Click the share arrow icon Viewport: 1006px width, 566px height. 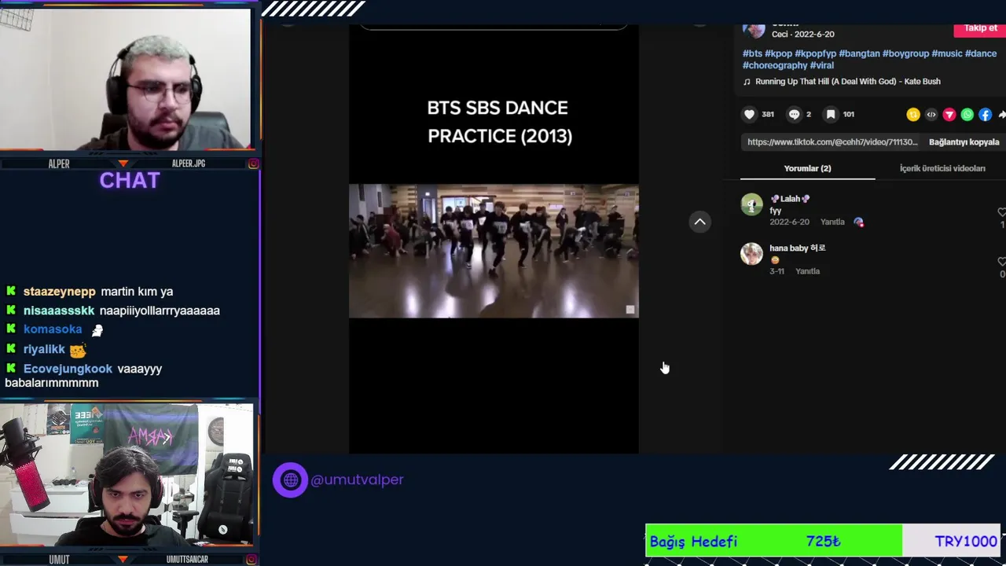pos(1001,115)
